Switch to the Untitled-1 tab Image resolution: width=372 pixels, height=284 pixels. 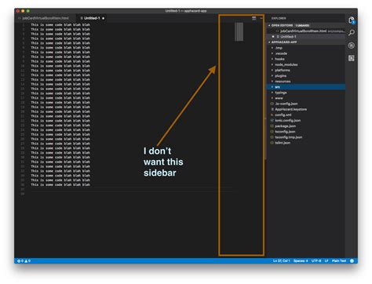92,18
